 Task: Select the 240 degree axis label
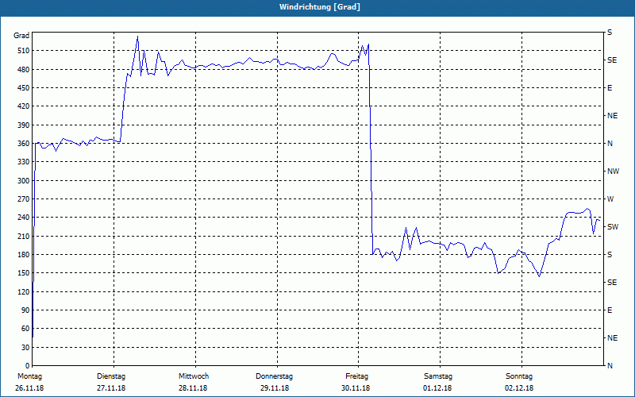pyautogui.click(x=24, y=218)
